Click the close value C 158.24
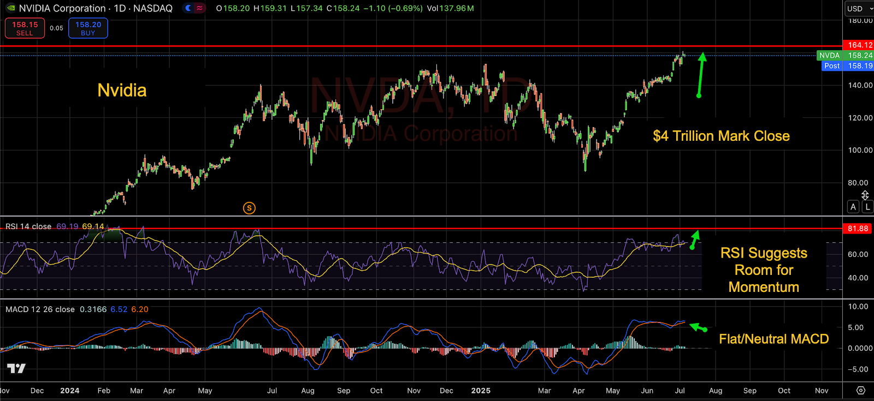Image resolution: width=874 pixels, height=401 pixels. tap(343, 9)
